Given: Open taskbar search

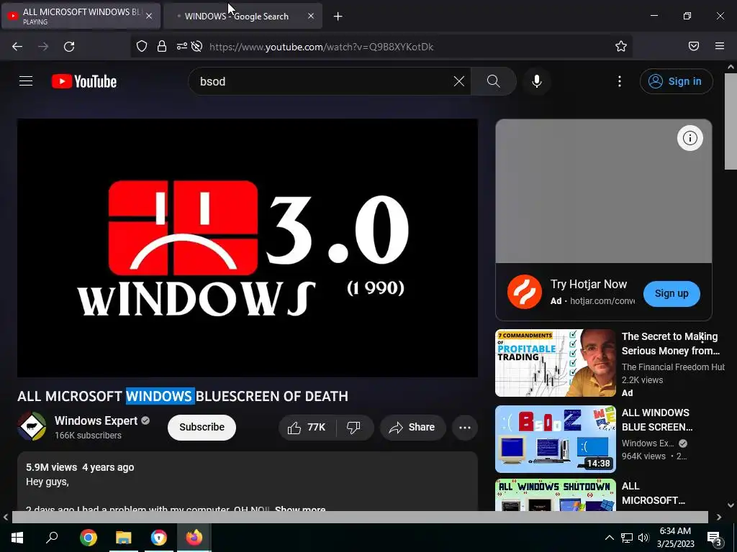Looking at the screenshot, I should 52,537.
